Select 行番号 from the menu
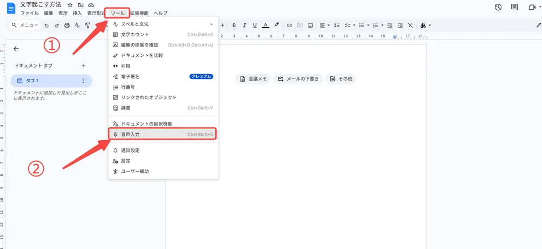 [x=163, y=87]
